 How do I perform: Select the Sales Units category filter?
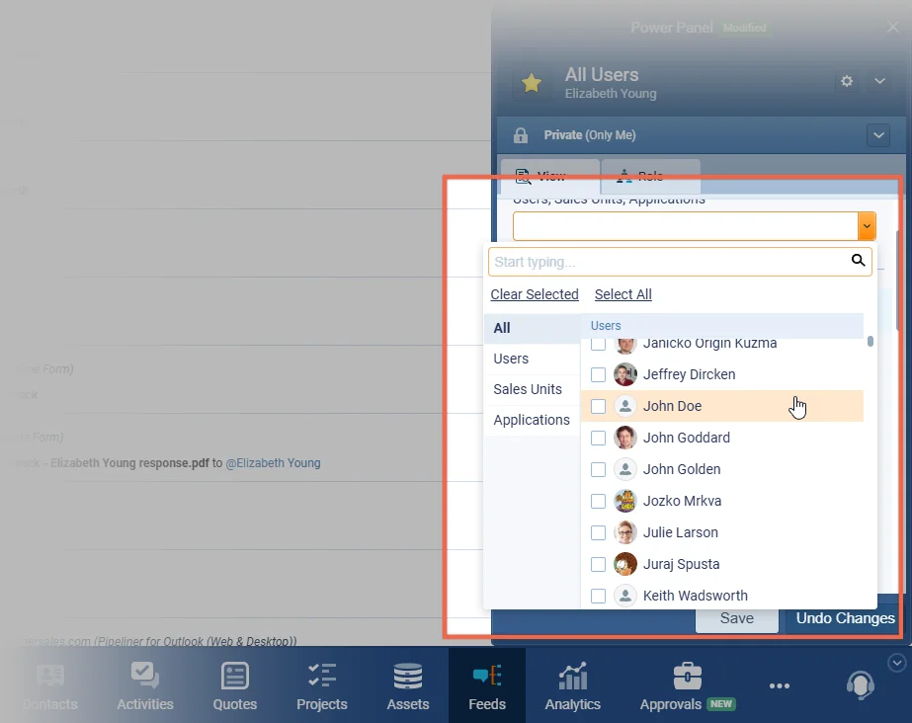click(x=533, y=389)
